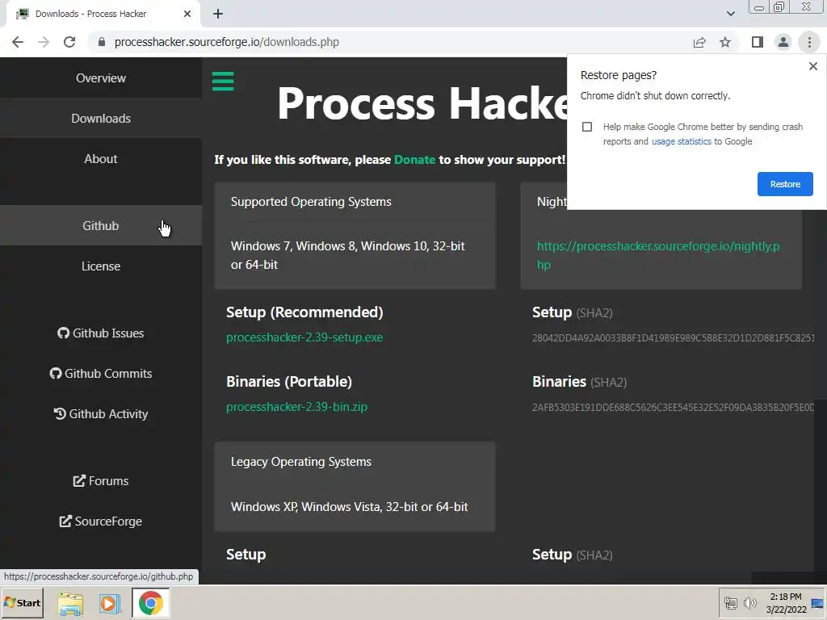Viewport: 827px width, 620px height.
Task: Click the Setup (Recommended) heading
Action: [304, 312]
